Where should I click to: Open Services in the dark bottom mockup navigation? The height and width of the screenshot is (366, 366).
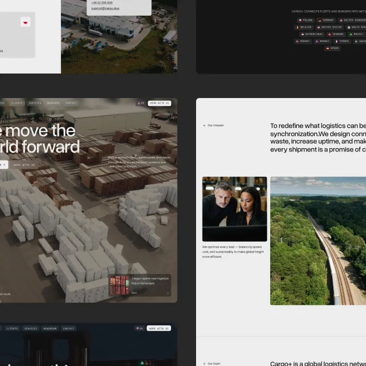point(31,328)
